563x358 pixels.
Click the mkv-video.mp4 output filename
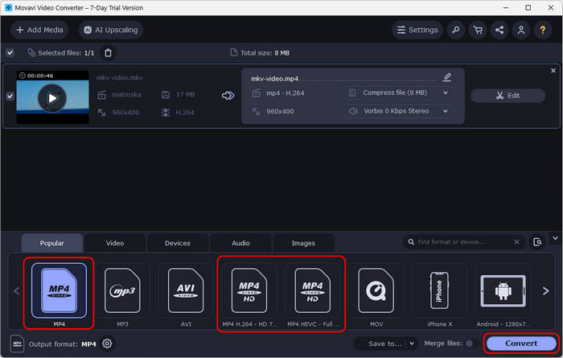pyautogui.click(x=275, y=79)
